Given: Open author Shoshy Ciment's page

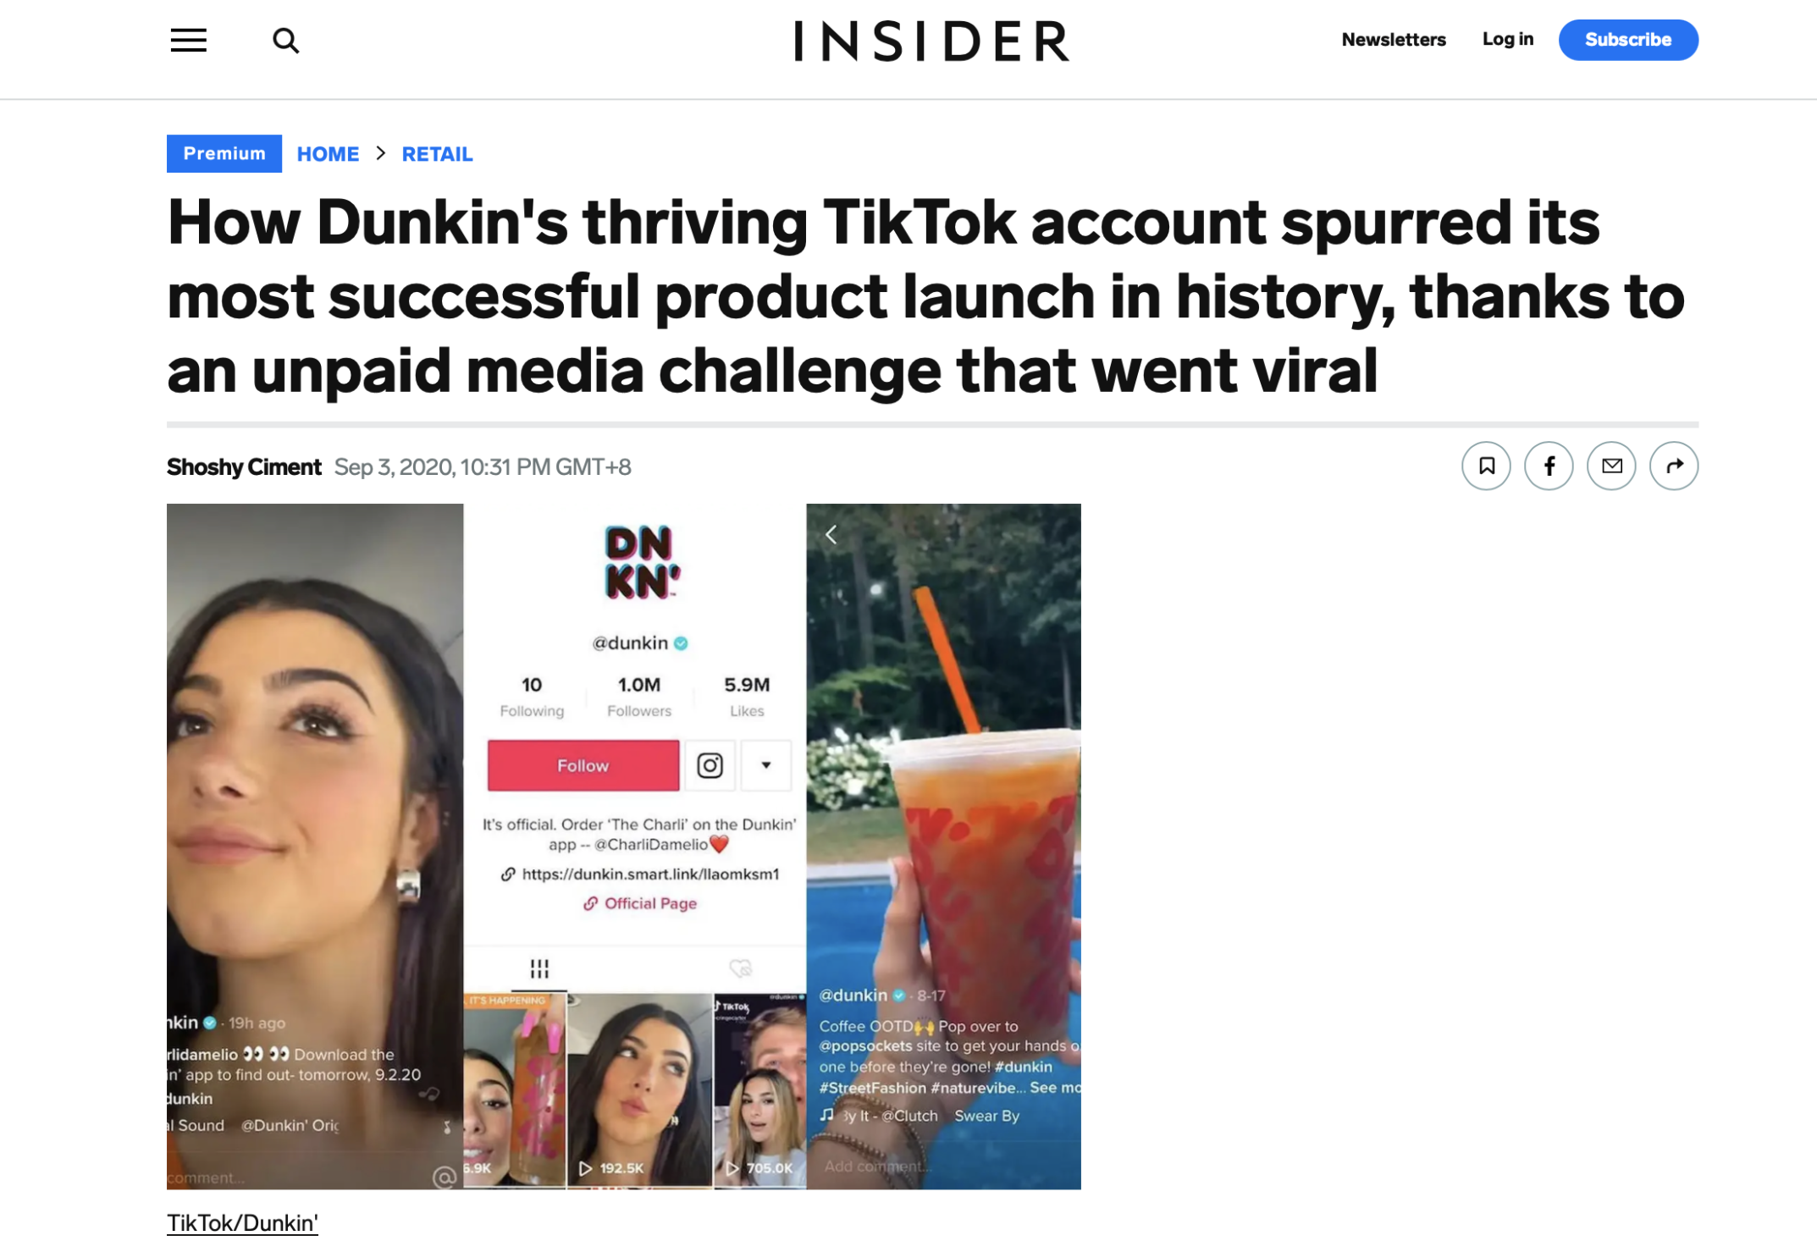Looking at the screenshot, I should 244,467.
